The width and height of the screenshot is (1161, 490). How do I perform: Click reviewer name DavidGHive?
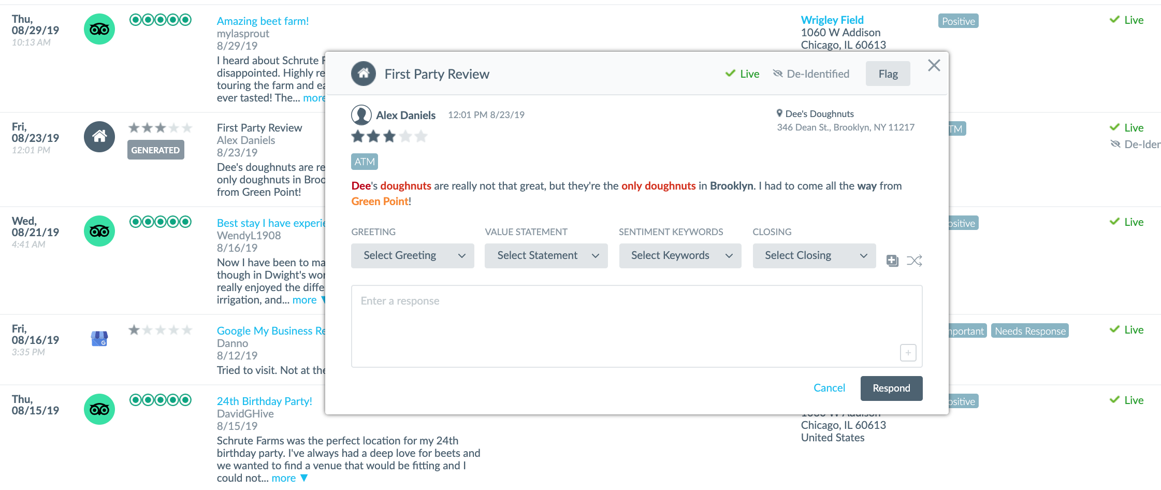tap(245, 414)
